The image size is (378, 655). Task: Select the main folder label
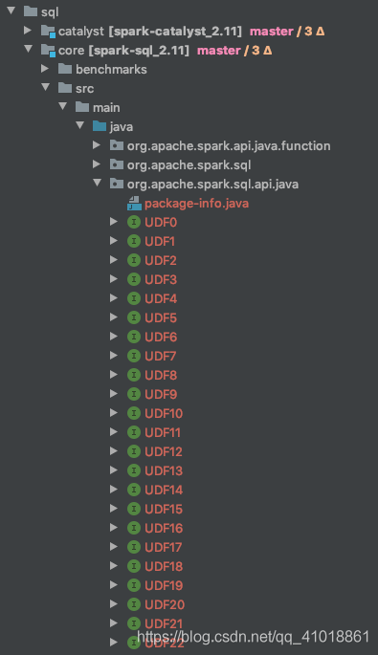(x=106, y=108)
